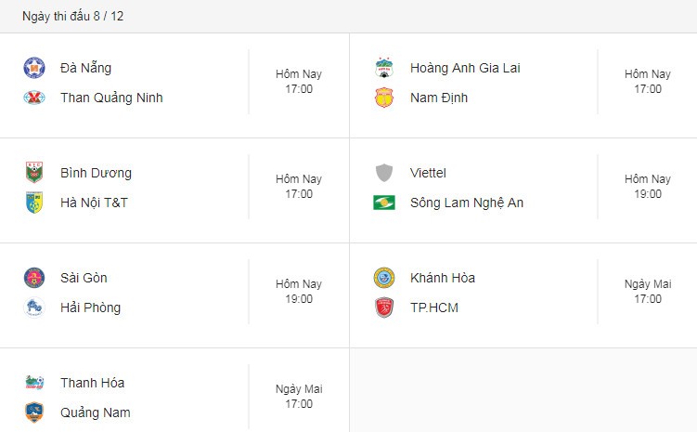The height and width of the screenshot is (432, 697).
Task: Click the Đà Nẵng team logo
Action: (x=34, y=67)
